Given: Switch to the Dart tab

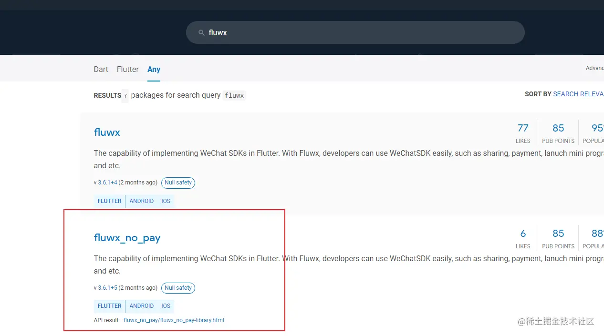Looking at the screenshot, I should [x=101, y=69].
